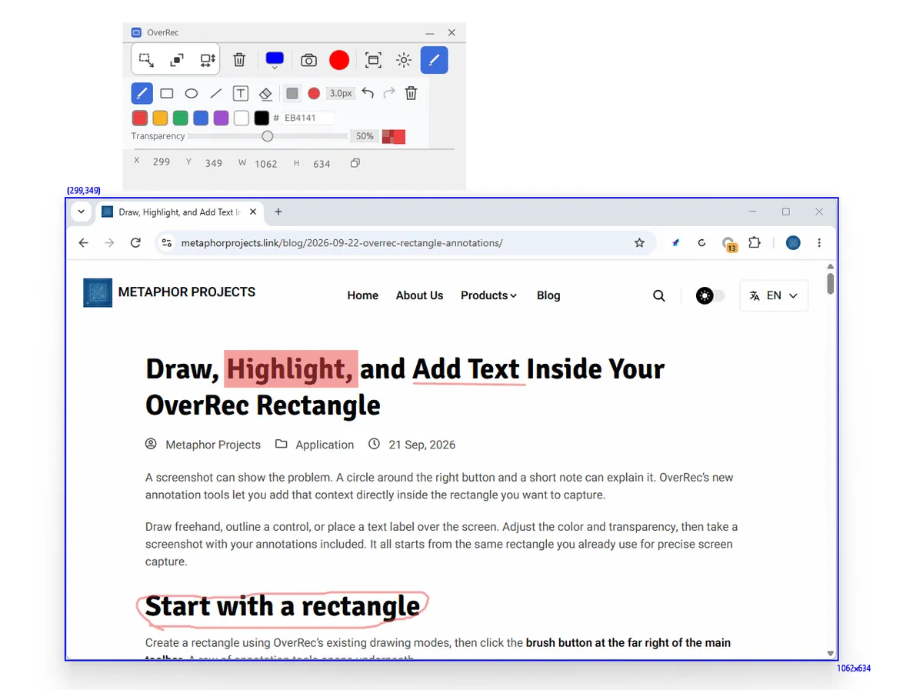
Task: Click the H height value 634
Action: tap(322, 164)
